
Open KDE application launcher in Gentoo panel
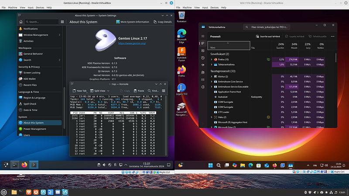6,165
